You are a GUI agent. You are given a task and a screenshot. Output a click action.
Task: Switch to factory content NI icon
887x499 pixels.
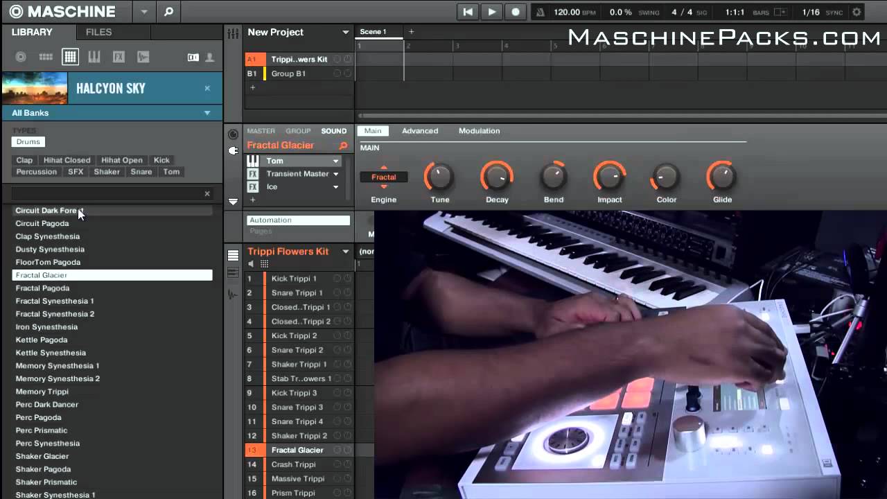[193, 58]
